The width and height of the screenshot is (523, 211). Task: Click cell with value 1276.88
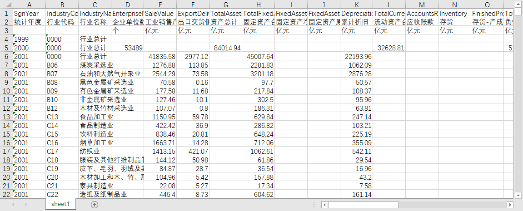[x=160, y=65]
